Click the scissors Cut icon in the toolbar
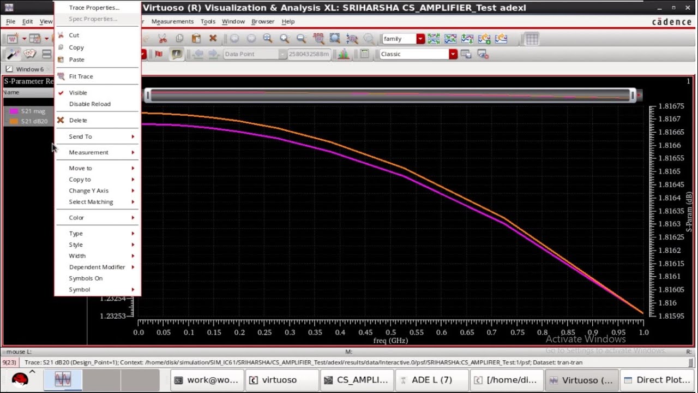The width and height of the screenshot is (698, 393). click(x=162, y=39)
